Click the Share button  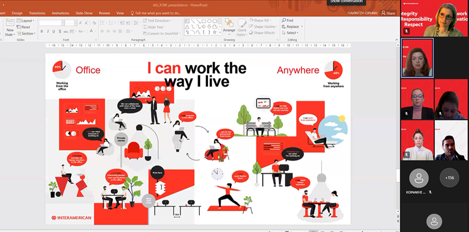tap(388, 13)
